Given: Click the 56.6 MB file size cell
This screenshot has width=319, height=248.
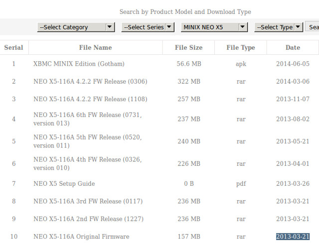Looking at the screenshot, I should (x=189, y=64).
